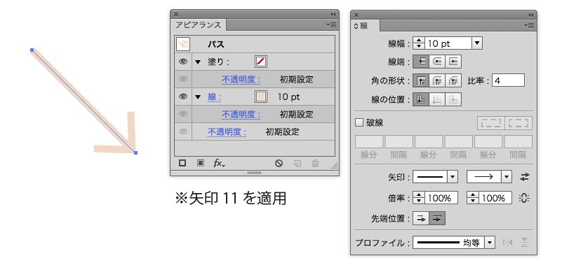Step the 線幅 stroke weight stepper
562x270 pixels.
click(418, 43)
